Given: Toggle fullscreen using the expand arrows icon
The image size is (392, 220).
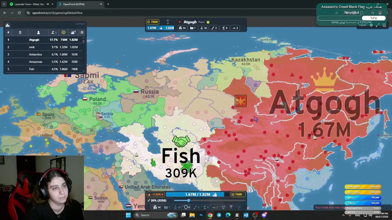Looking at the screenshot, I should coord(378,25).
